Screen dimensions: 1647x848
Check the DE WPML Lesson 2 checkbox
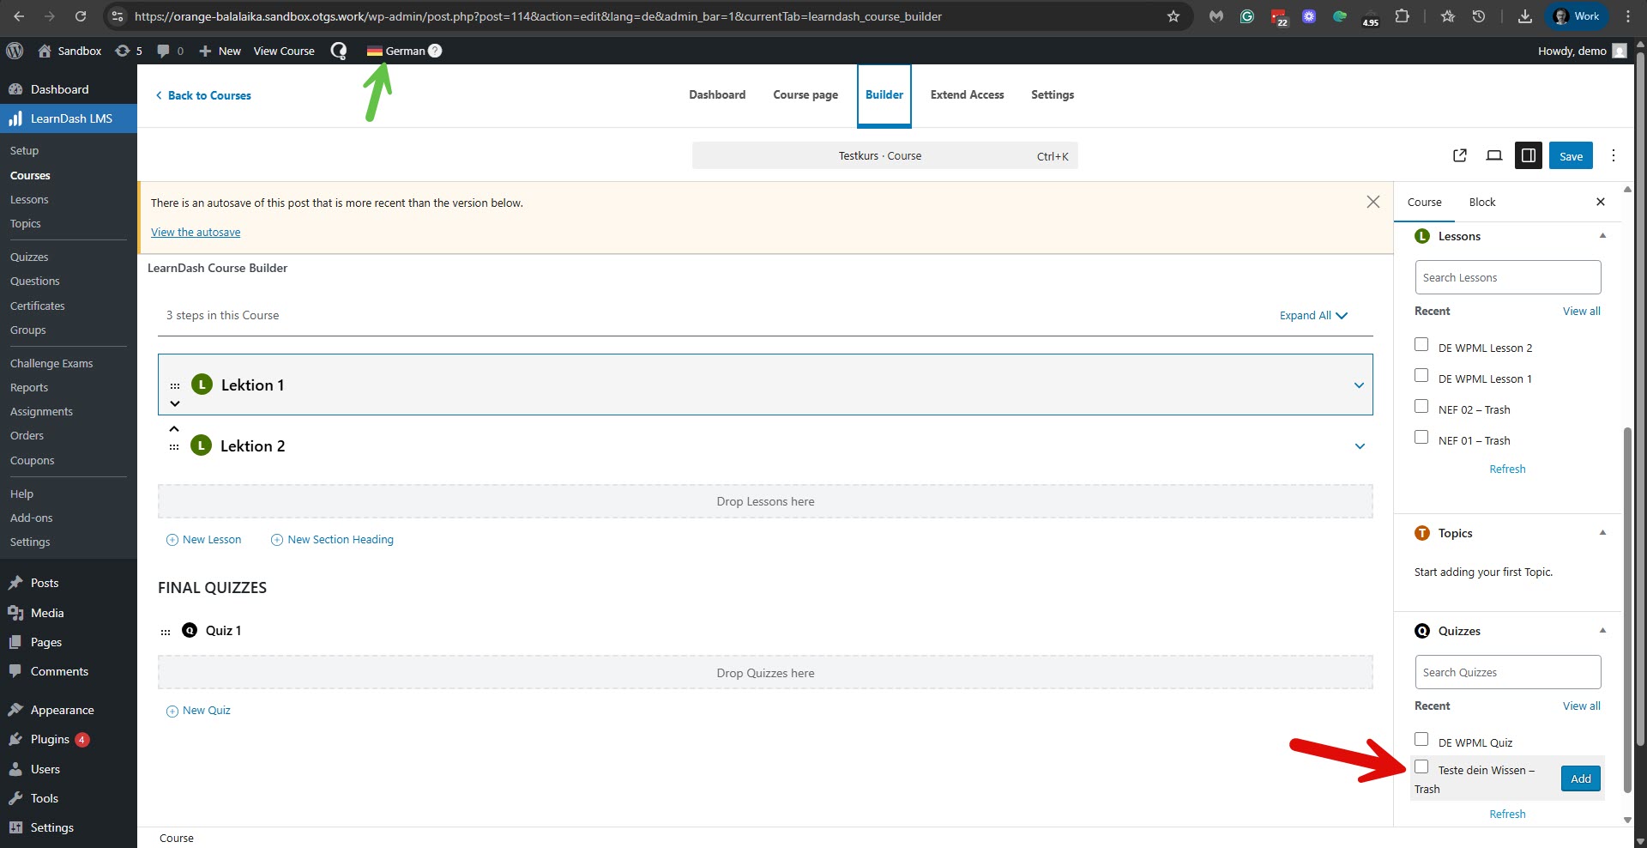[x=1421, y=345]
